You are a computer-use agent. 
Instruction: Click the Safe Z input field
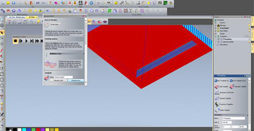point(227,123)
